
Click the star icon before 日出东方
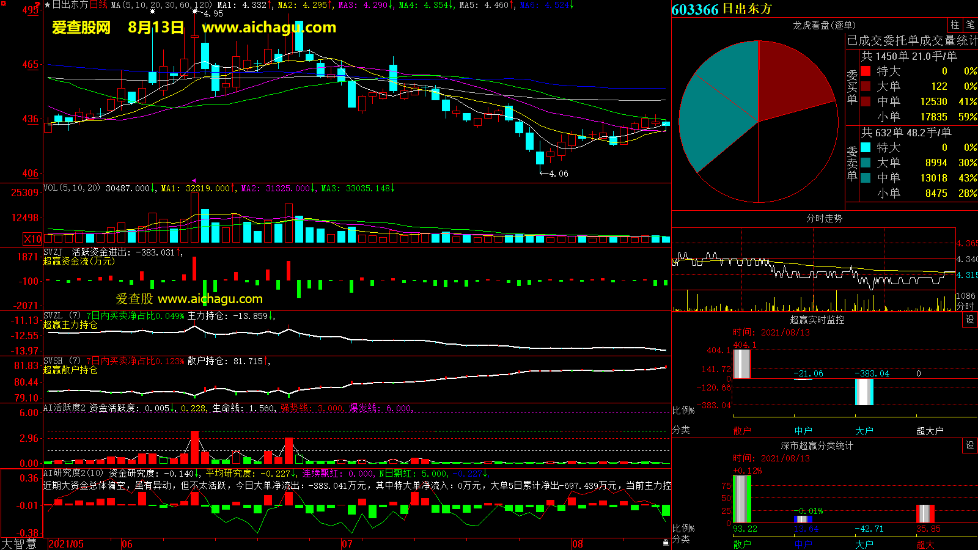(48, 5)
